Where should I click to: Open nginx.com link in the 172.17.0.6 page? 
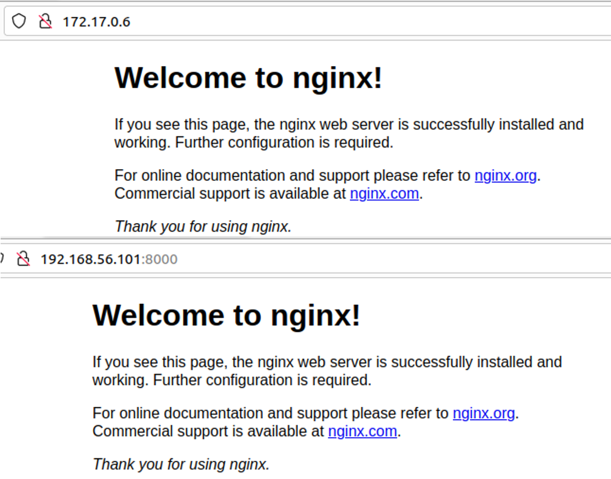(384, 193)
